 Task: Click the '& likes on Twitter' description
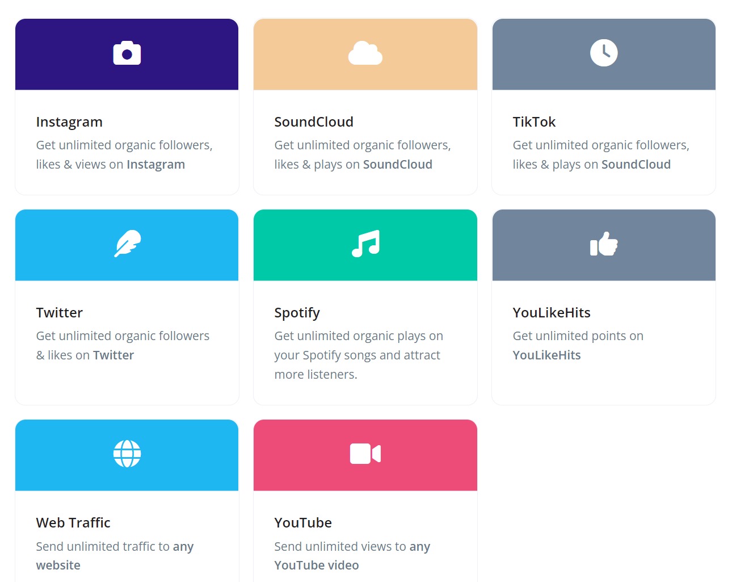[85, 355]
